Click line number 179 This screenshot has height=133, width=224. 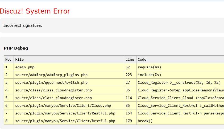click(130, 121)
